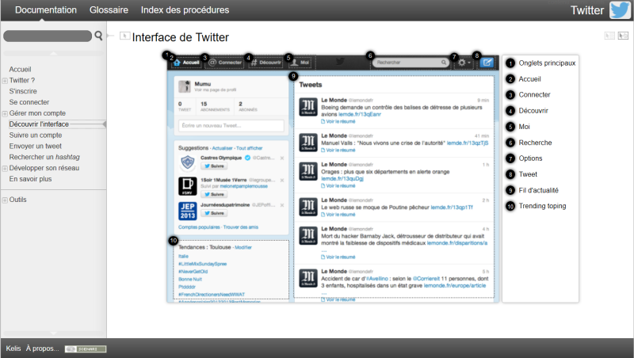Click the Découvrir # tab in Twitter screenshot
Screen dimensions: 634x358
265,63
